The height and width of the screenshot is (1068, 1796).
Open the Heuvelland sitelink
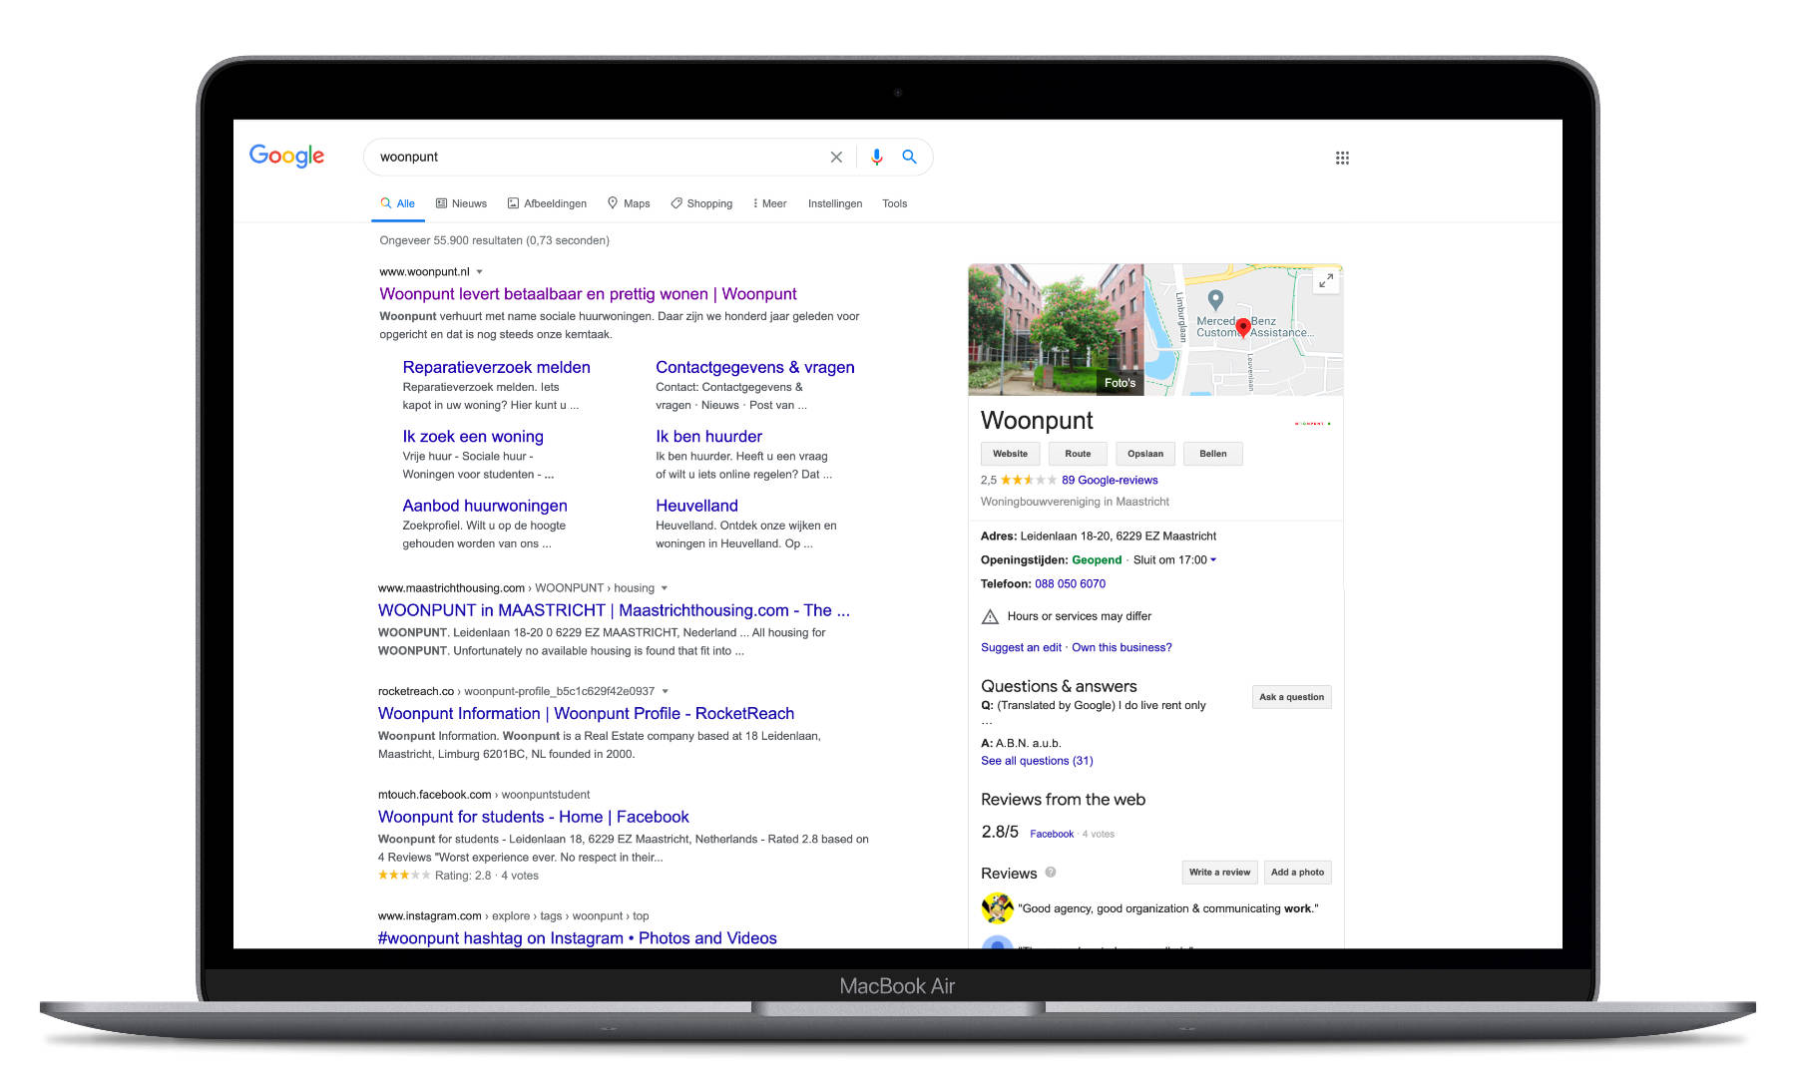click(696, 506)
